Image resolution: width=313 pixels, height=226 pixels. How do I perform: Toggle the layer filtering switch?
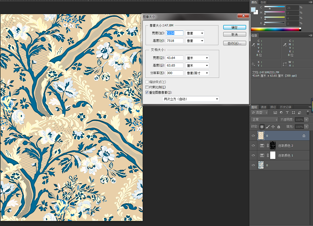click(x=308, y=113)
